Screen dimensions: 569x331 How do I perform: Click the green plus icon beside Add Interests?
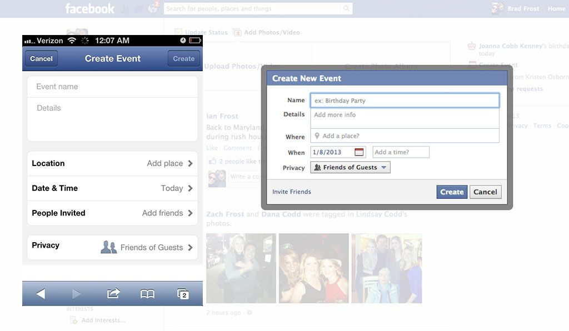74,320
